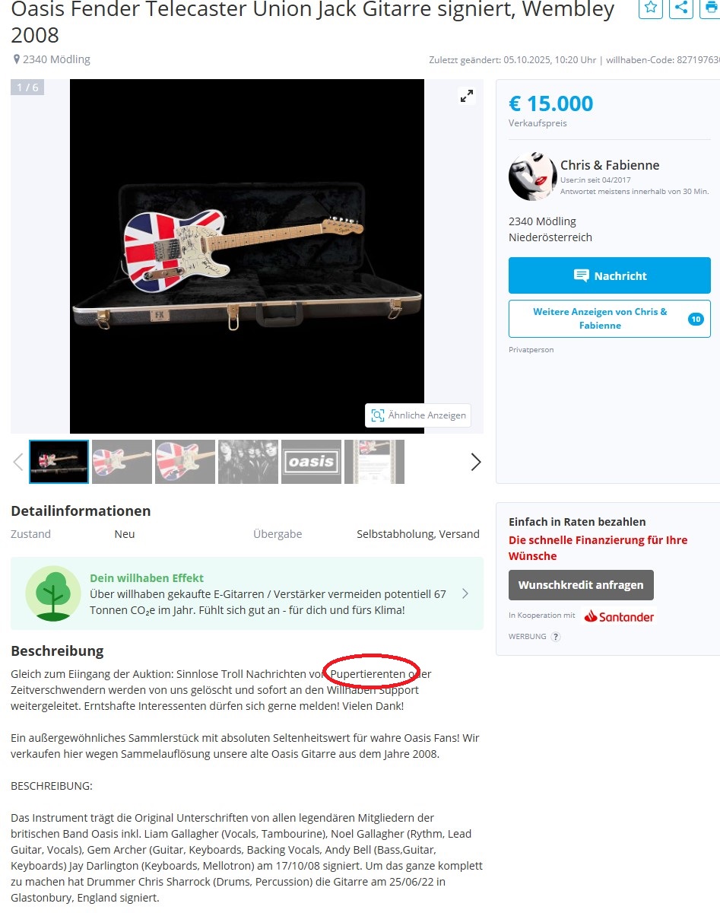Screen dimensions: 720x913
Task: Open fullscreen image view icon
Action: click(x=466, y=96)
